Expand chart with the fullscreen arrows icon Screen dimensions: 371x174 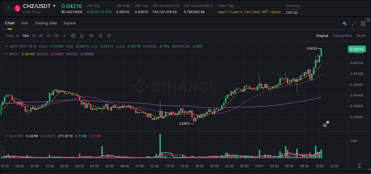click(x=353, y=23)
